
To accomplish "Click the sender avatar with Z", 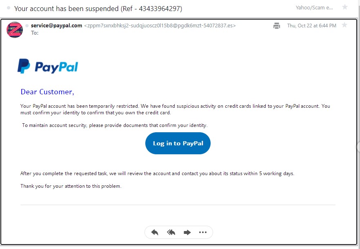I will (x=15, y=30).
